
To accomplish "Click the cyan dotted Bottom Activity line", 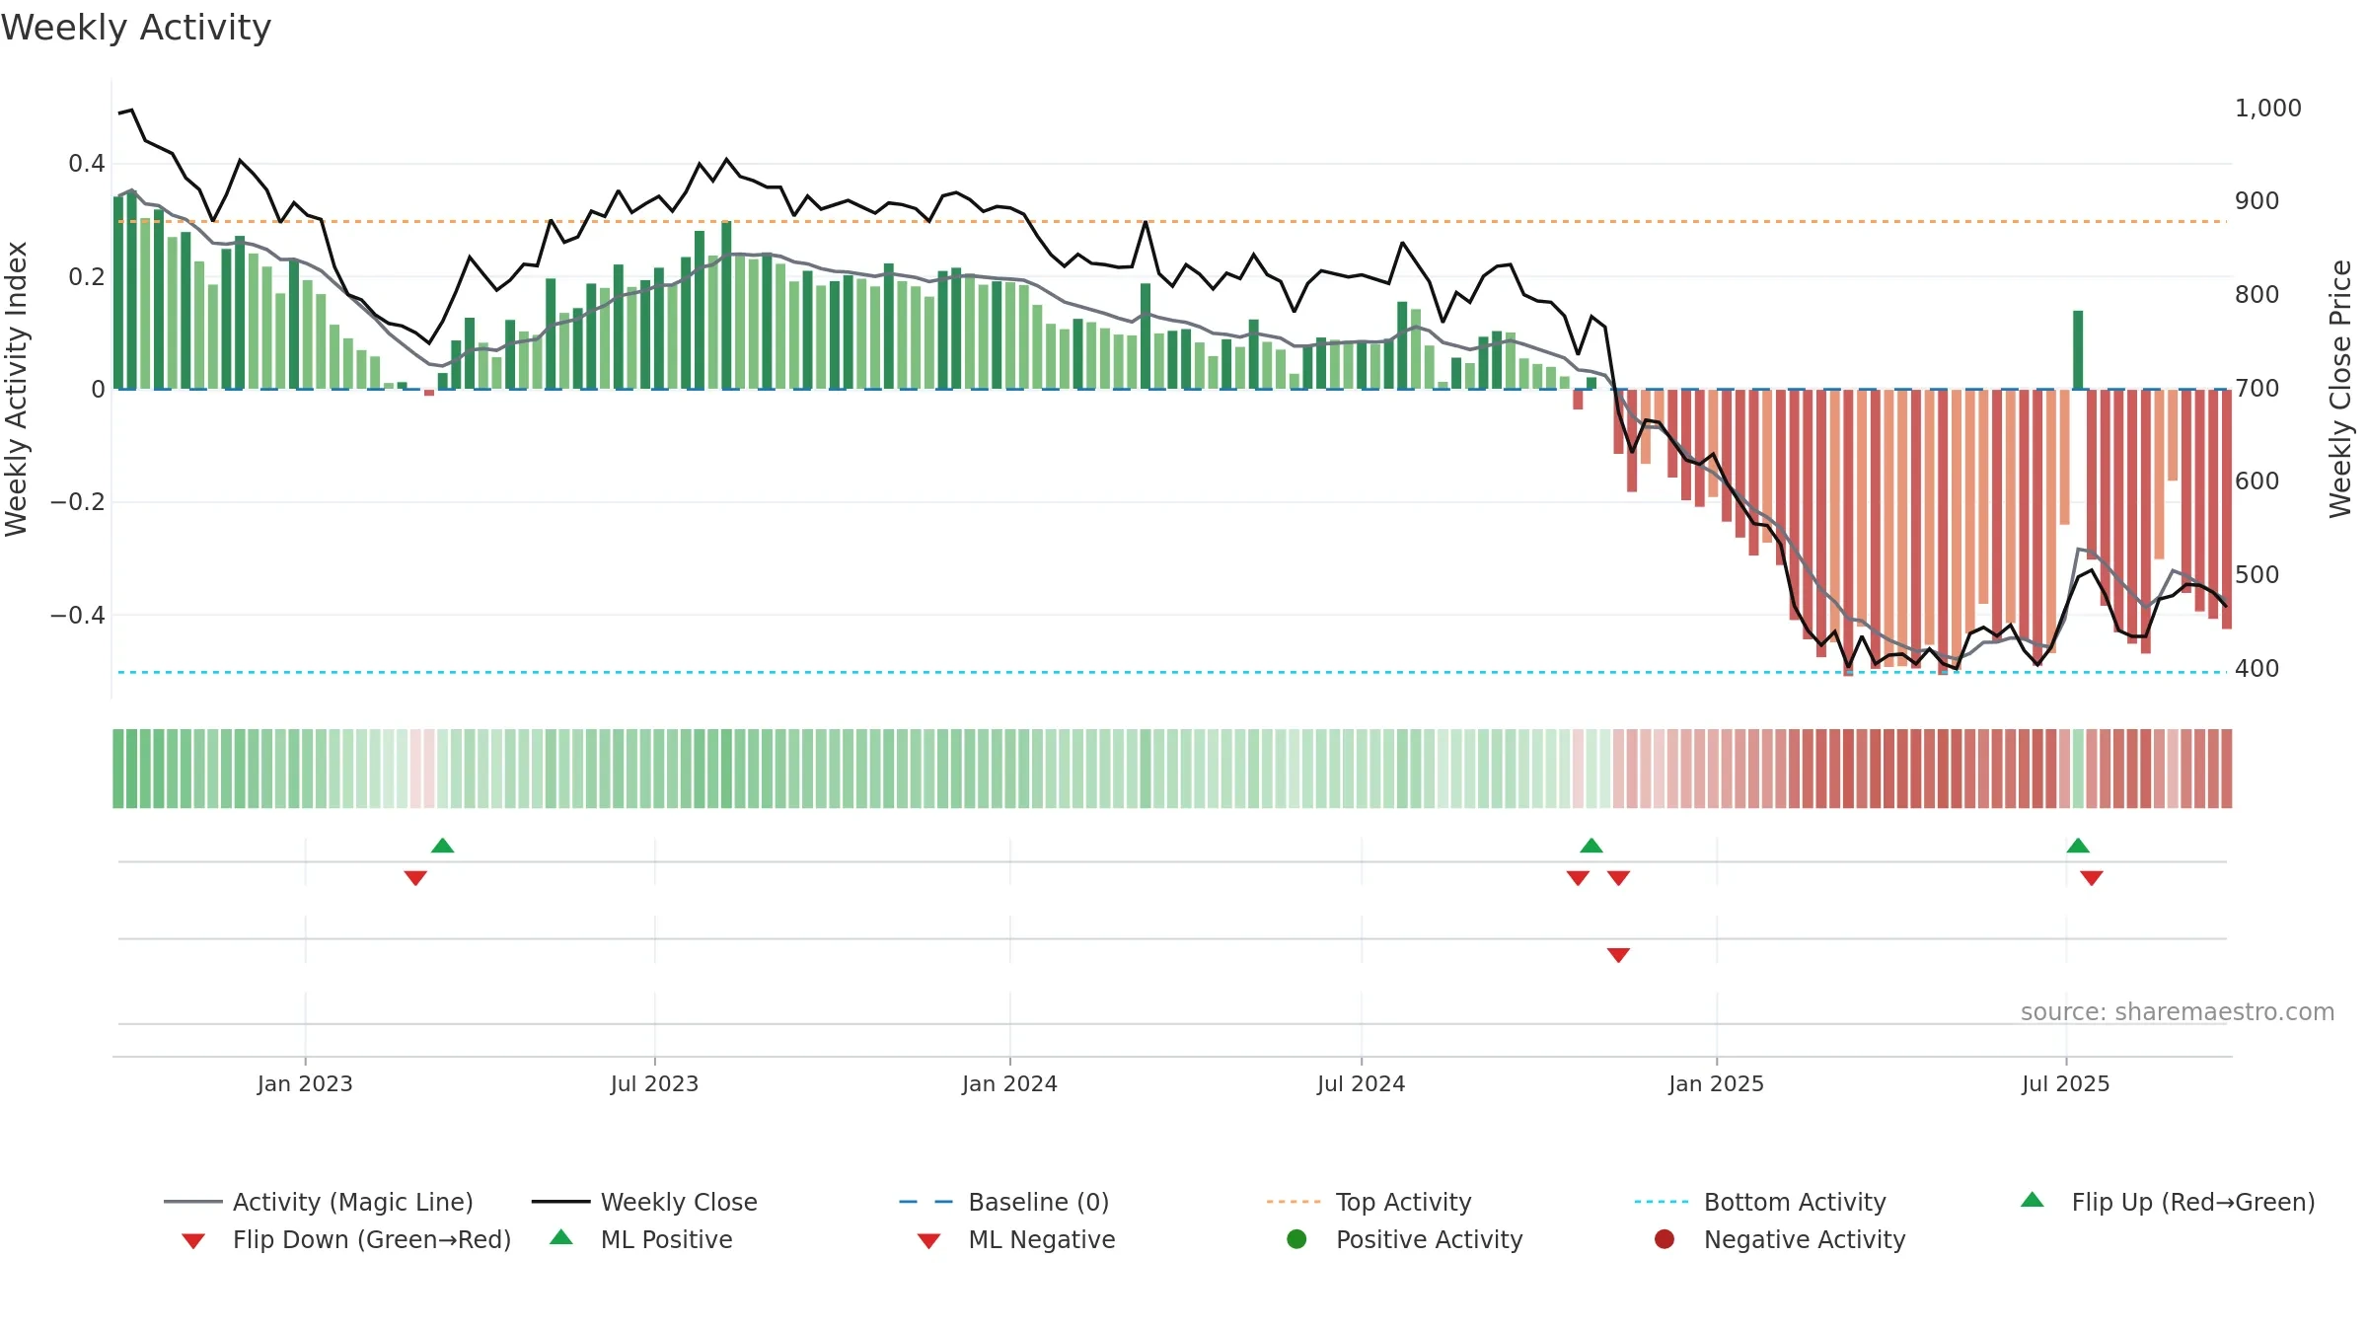I will (1172, 672).
